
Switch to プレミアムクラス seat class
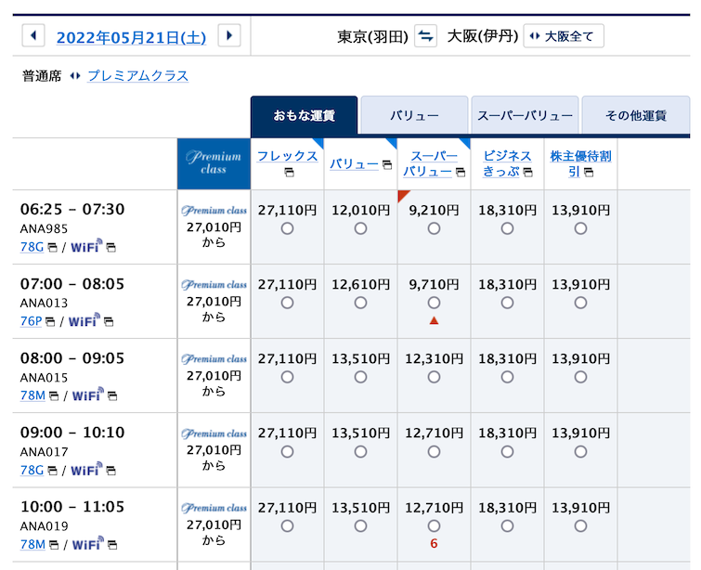137,76
